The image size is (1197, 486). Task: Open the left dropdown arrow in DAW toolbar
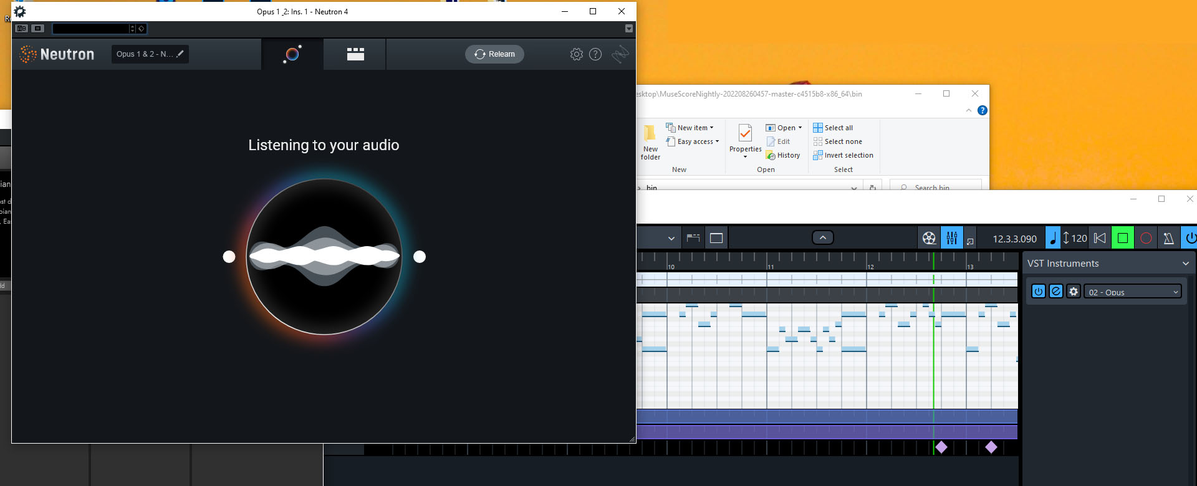click(671, 238)
